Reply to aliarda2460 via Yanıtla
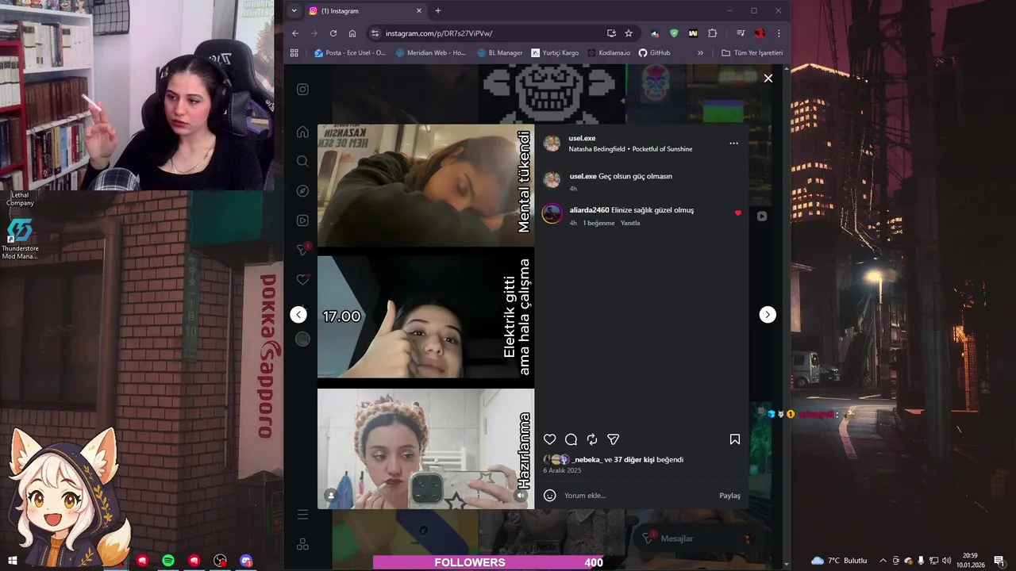The height and width of the screenshot is (571, 1016). (x=630, y=223)
